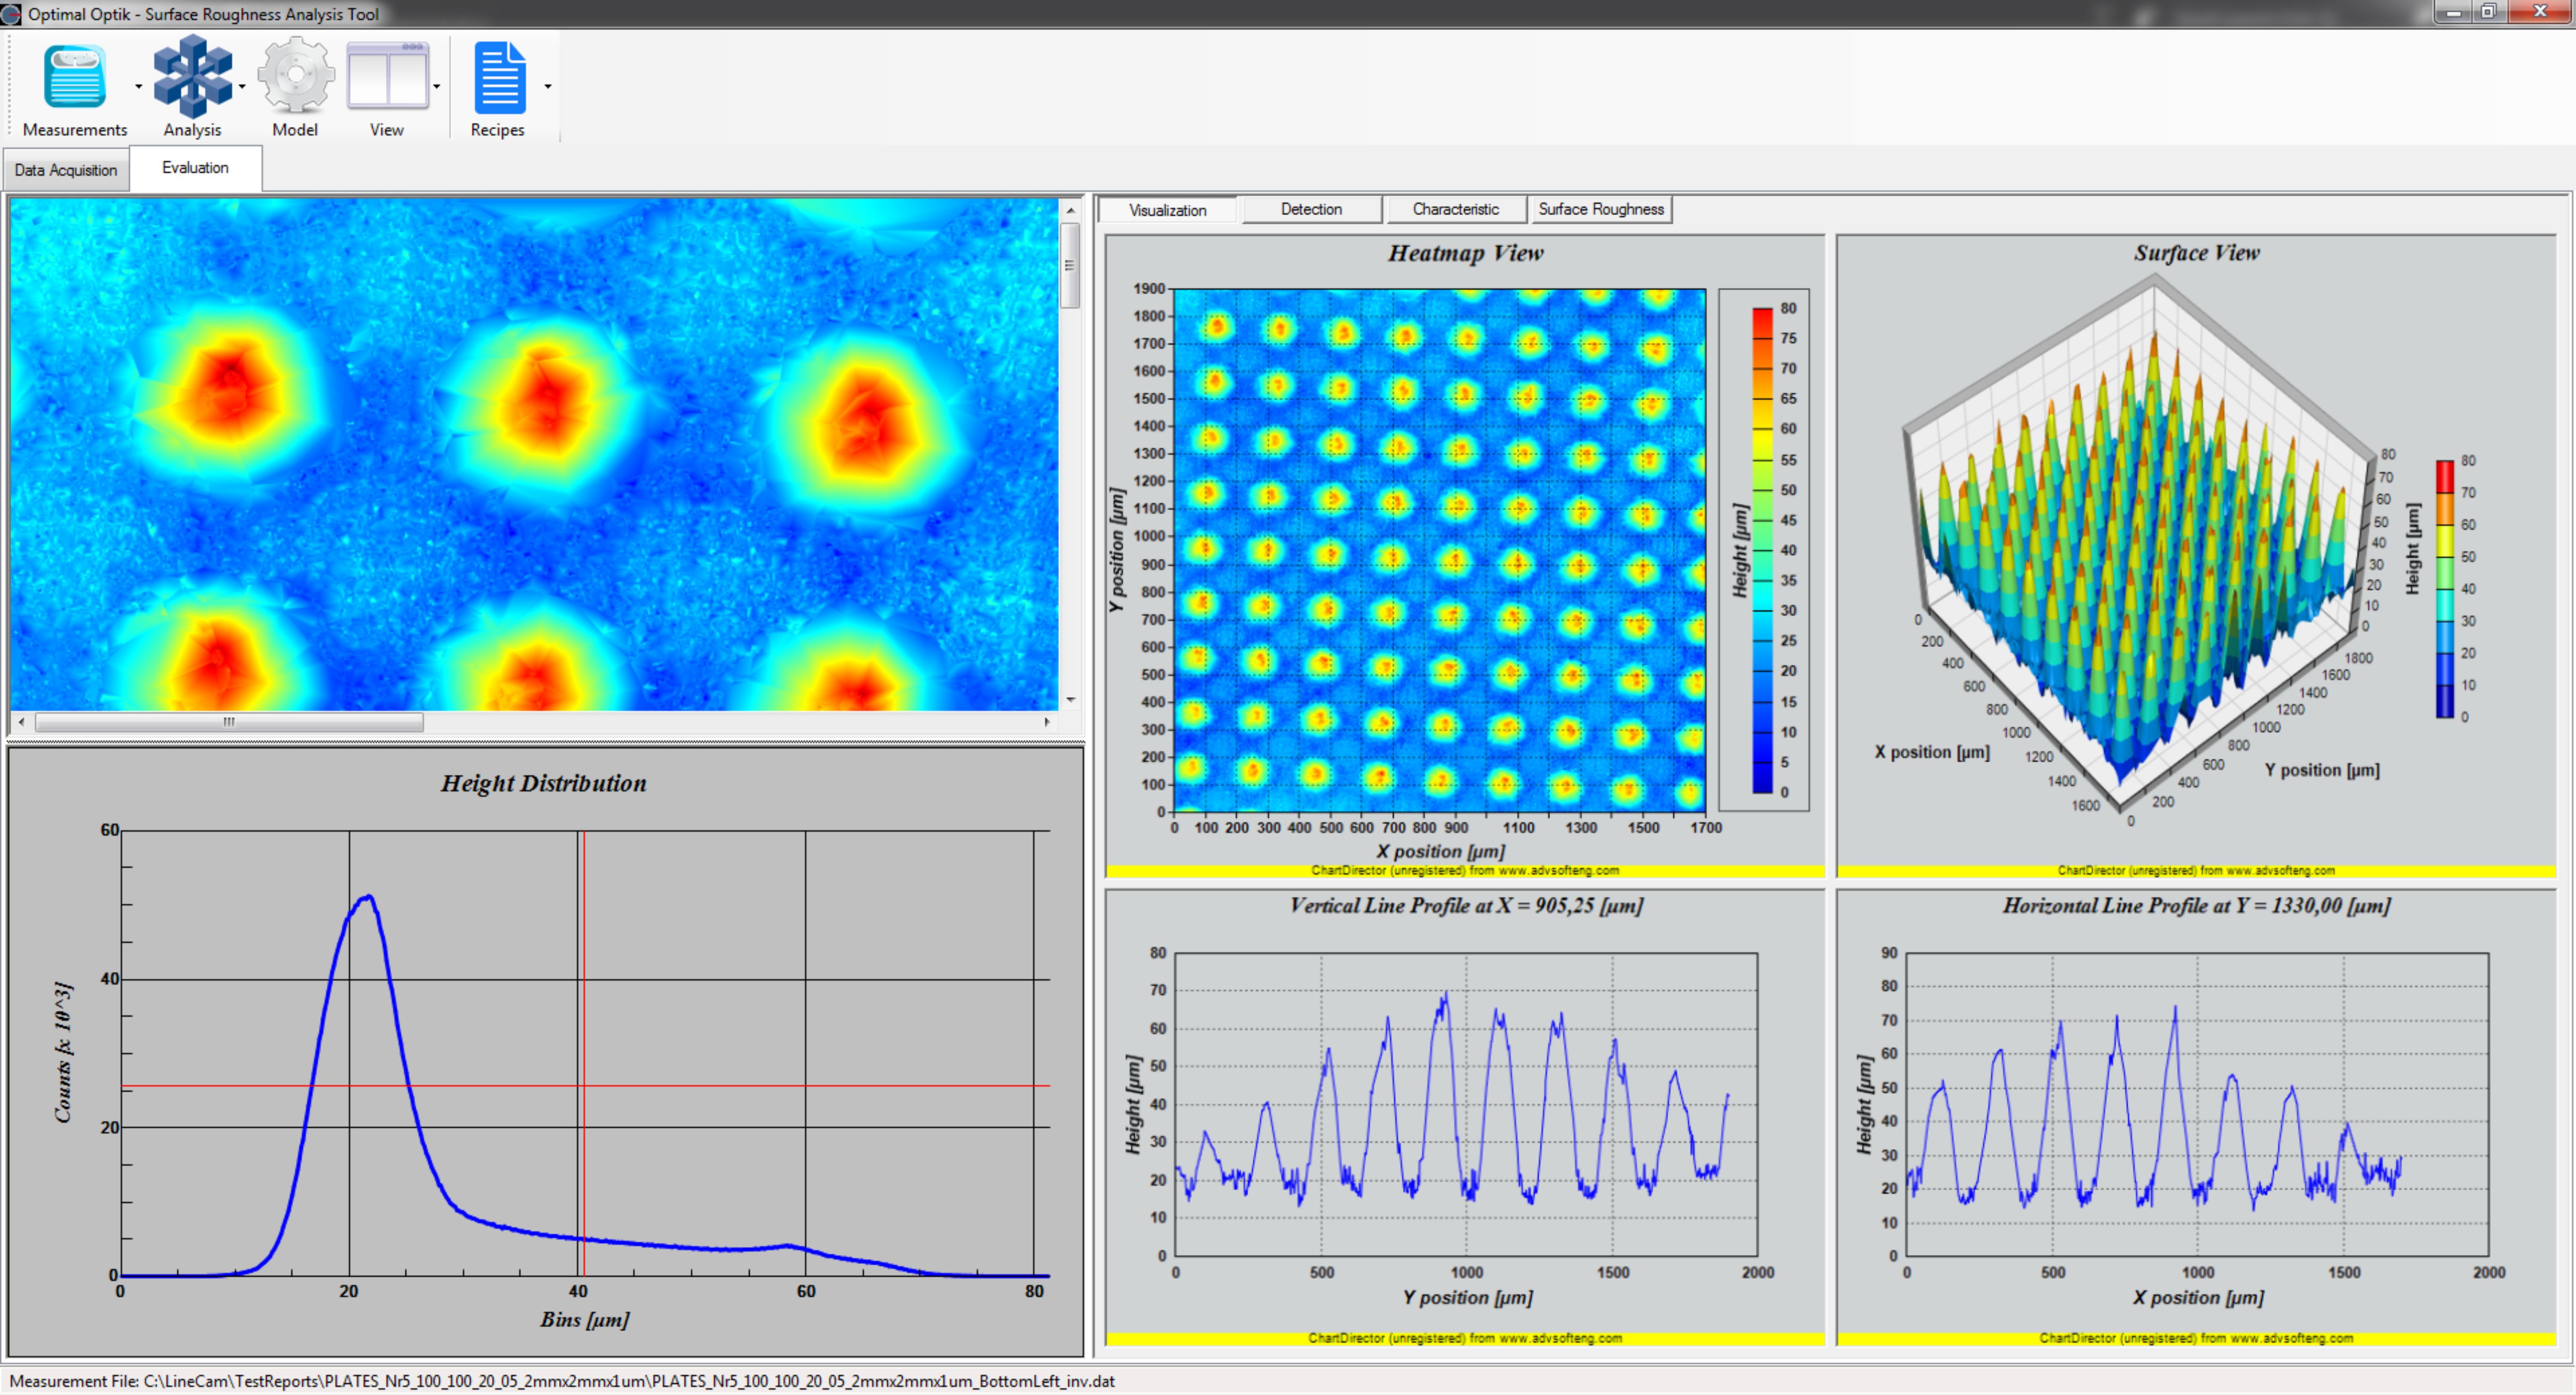This screenshot has width=2576, height=1395.
Task: Click the Heatmap height color scale bar
Action: pos(1762,550)
